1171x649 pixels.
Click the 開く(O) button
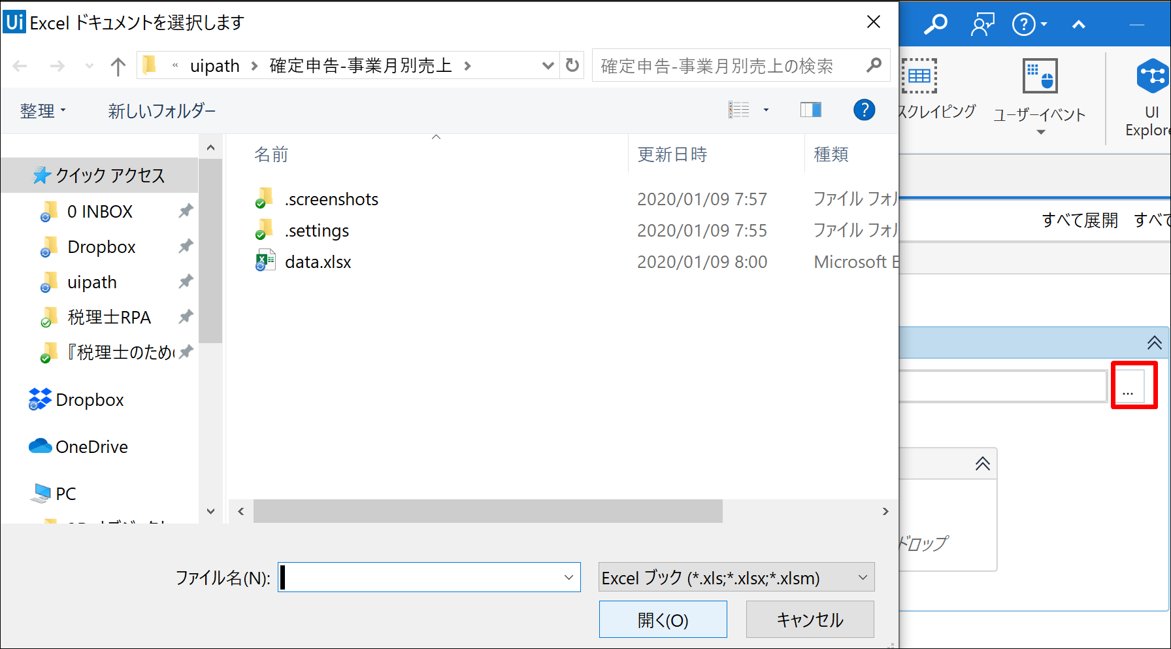(x=663, y=619)
